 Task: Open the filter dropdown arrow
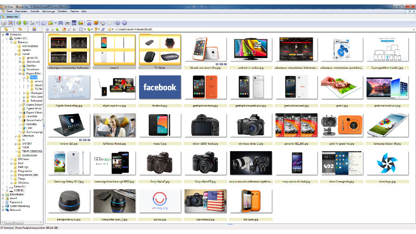99,29
